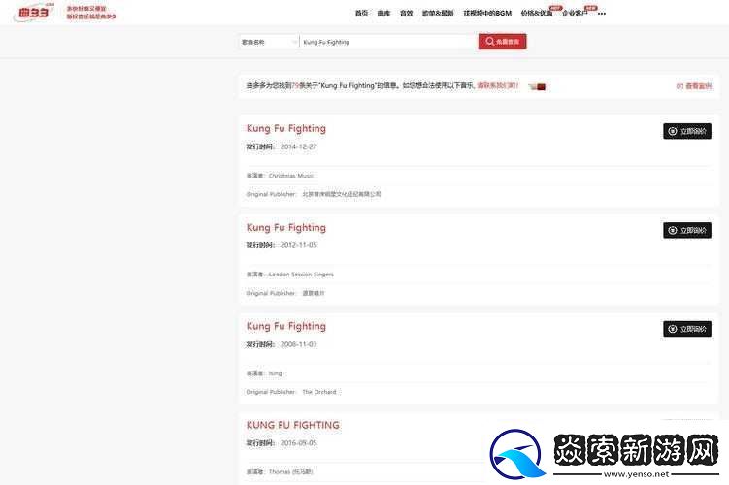Select the release date 2016-09-05
This screenshot has width=729, height=485.
[x=298, y=443]
